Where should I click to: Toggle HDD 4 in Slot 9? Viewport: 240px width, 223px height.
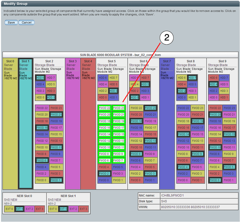pos(214,84)
